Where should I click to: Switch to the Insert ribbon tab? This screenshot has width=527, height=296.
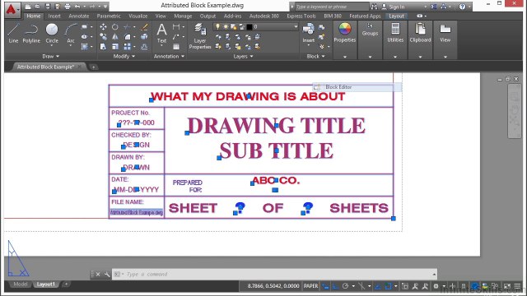point(54,16)
